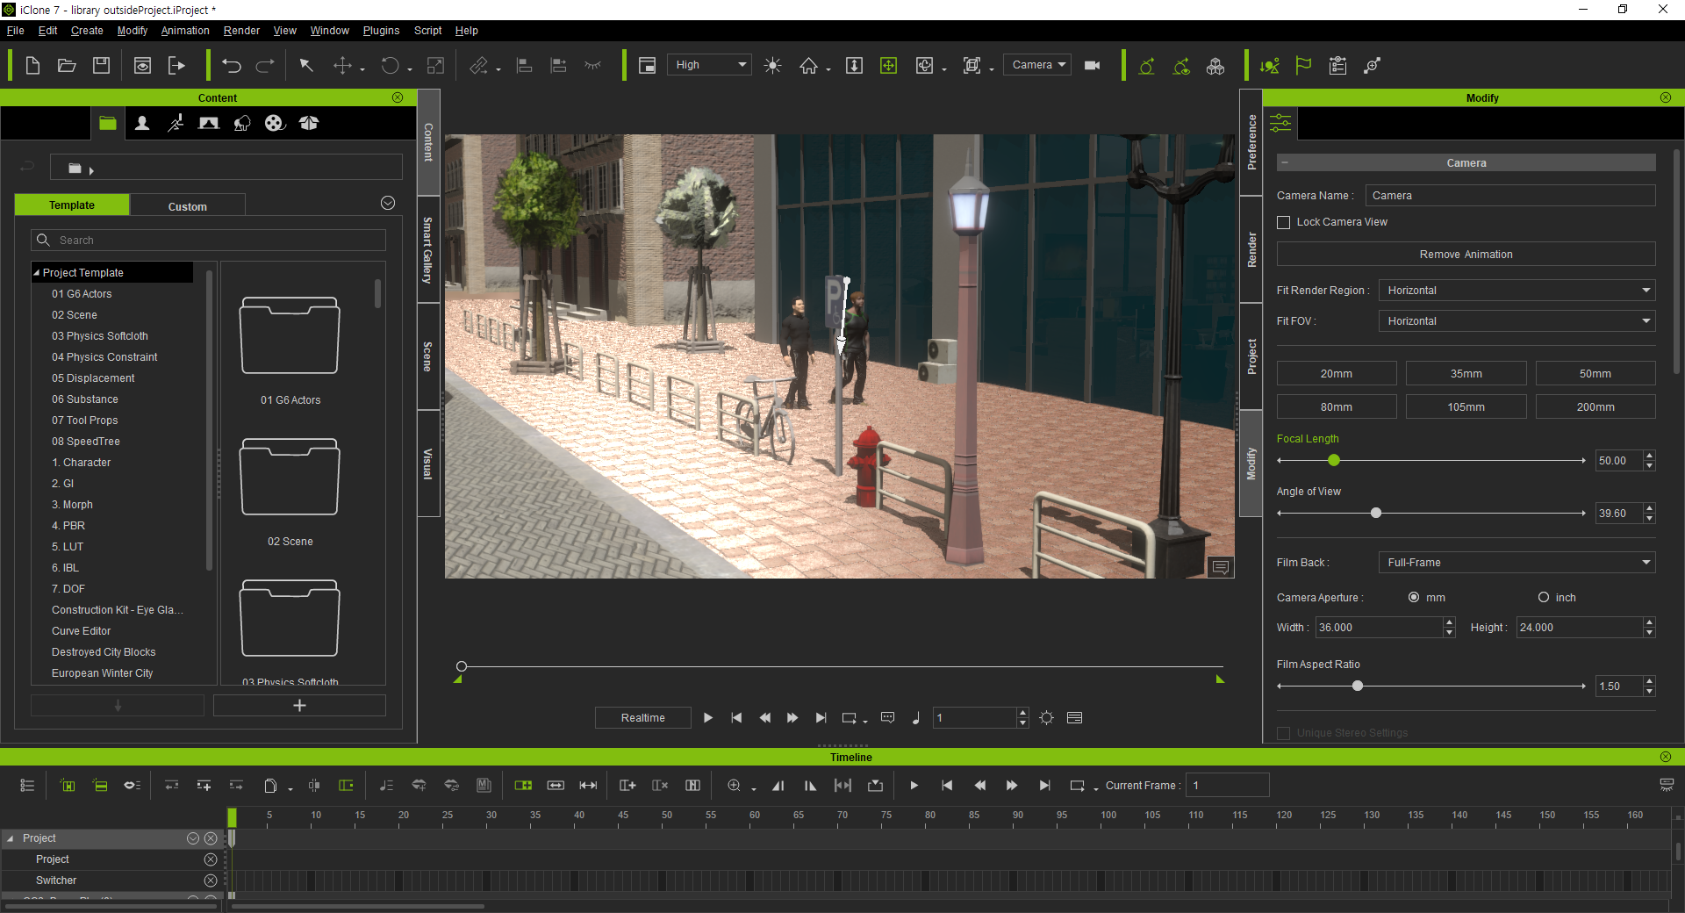Open Export using the arrow-out icon
1685x913 pixels.
(x=176, y=66)
